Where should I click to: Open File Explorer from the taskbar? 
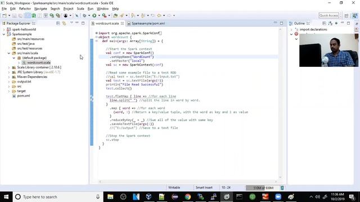point(110,197)
